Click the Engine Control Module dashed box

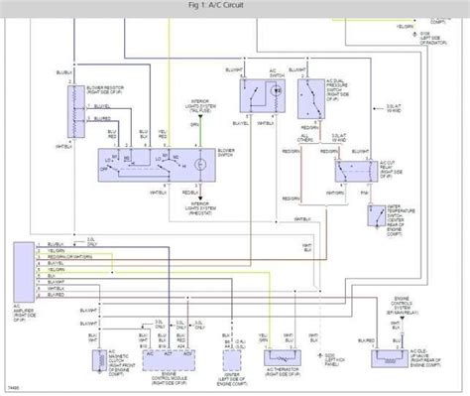click(x=169, y=360)
